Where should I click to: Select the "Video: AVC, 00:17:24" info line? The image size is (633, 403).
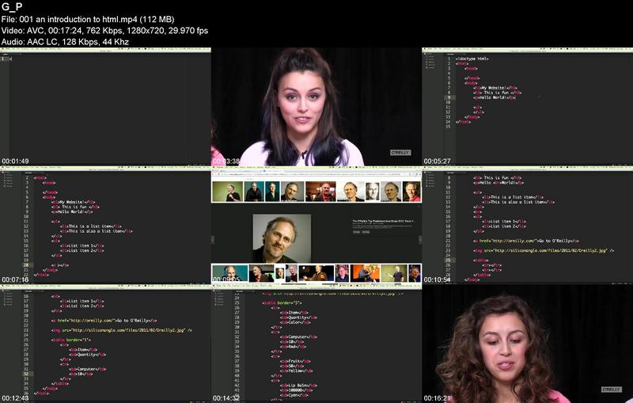104,30
